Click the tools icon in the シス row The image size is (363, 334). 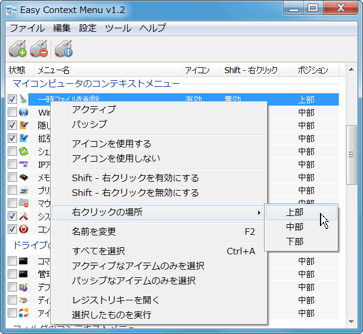point(24,216)
